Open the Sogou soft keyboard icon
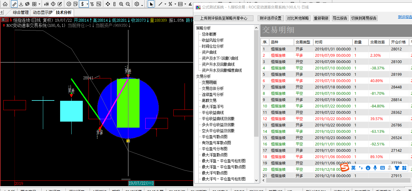This screenshot has height=191, width=412. coord(382,168)
